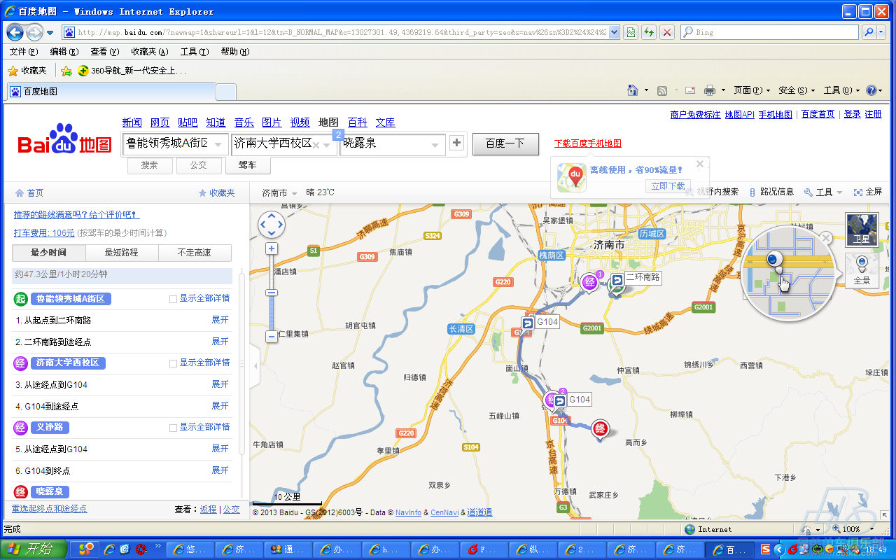Image resolution: width=896 pixels, height=560 pixels.
Task: Click the 百度一下 search button
Action: [505, 143]
